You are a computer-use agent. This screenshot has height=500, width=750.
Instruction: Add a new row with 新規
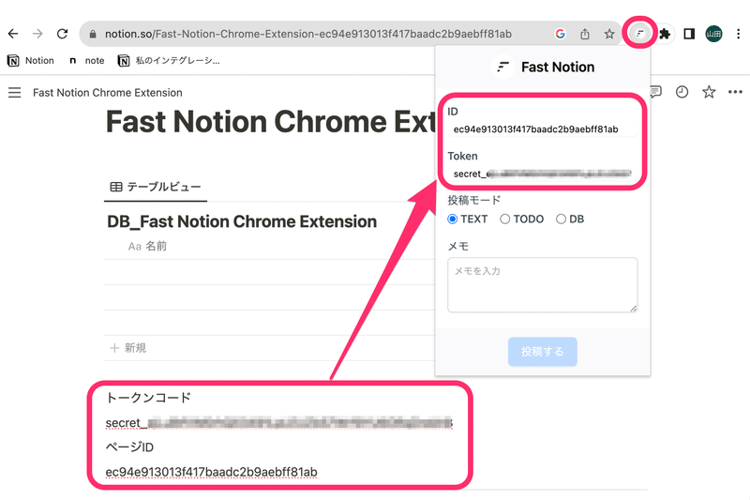pos(128,348)
